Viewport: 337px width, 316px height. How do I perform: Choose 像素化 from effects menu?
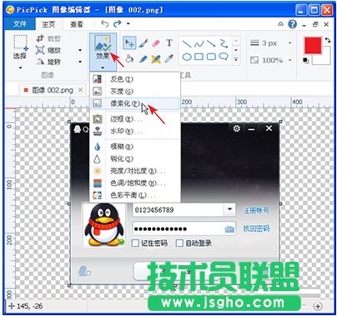(135, 103)
